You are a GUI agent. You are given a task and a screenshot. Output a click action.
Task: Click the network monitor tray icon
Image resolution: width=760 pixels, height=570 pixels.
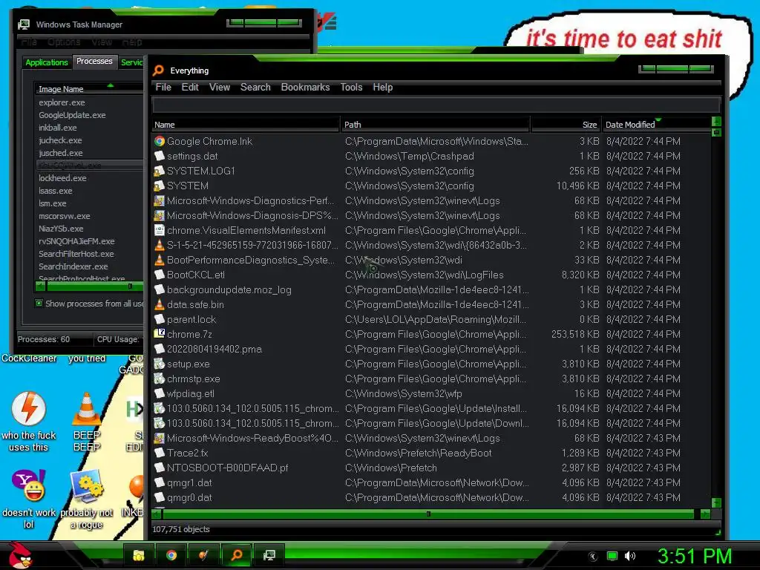(612, 556)
